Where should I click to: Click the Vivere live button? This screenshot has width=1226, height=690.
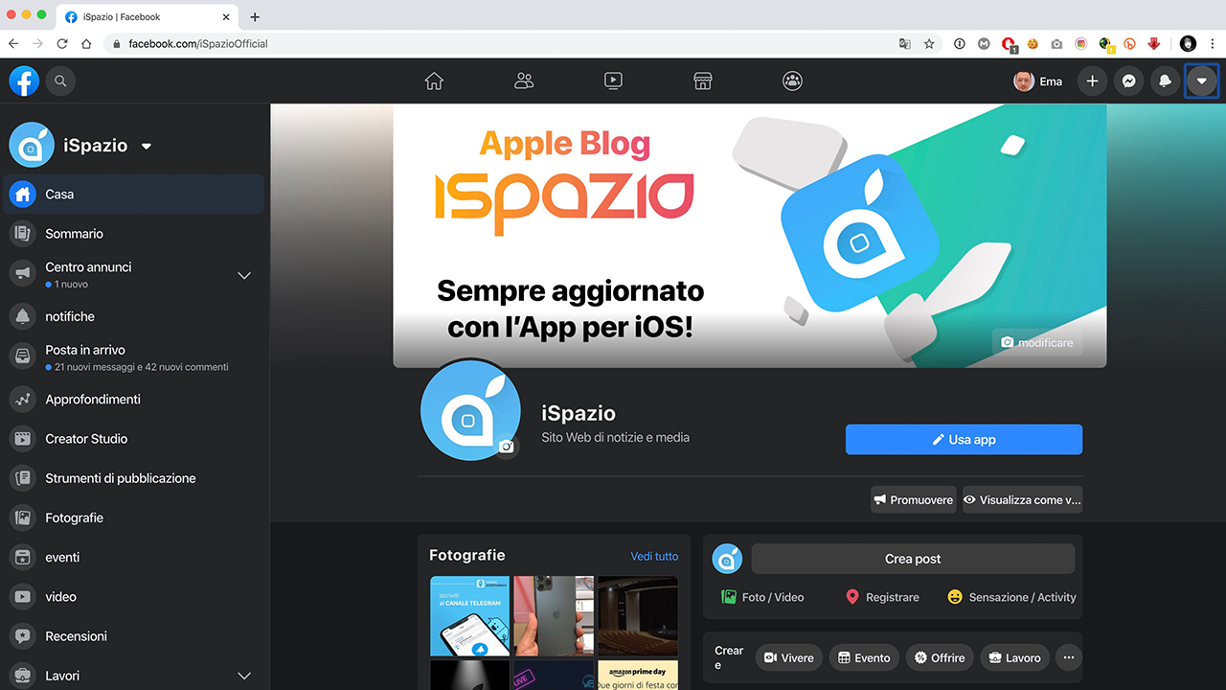788,657
